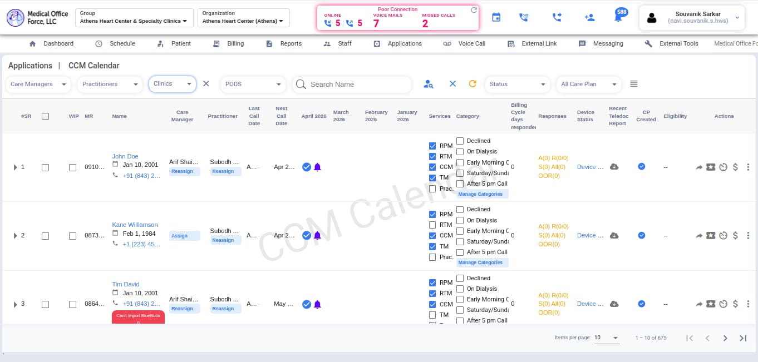The width and height of the screenshot is (758, 362).
Task: Open the Billing menu
Action: [229, 43]
